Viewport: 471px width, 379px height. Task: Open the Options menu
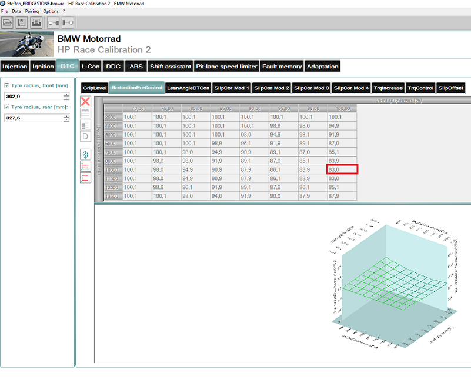point(51,11)
